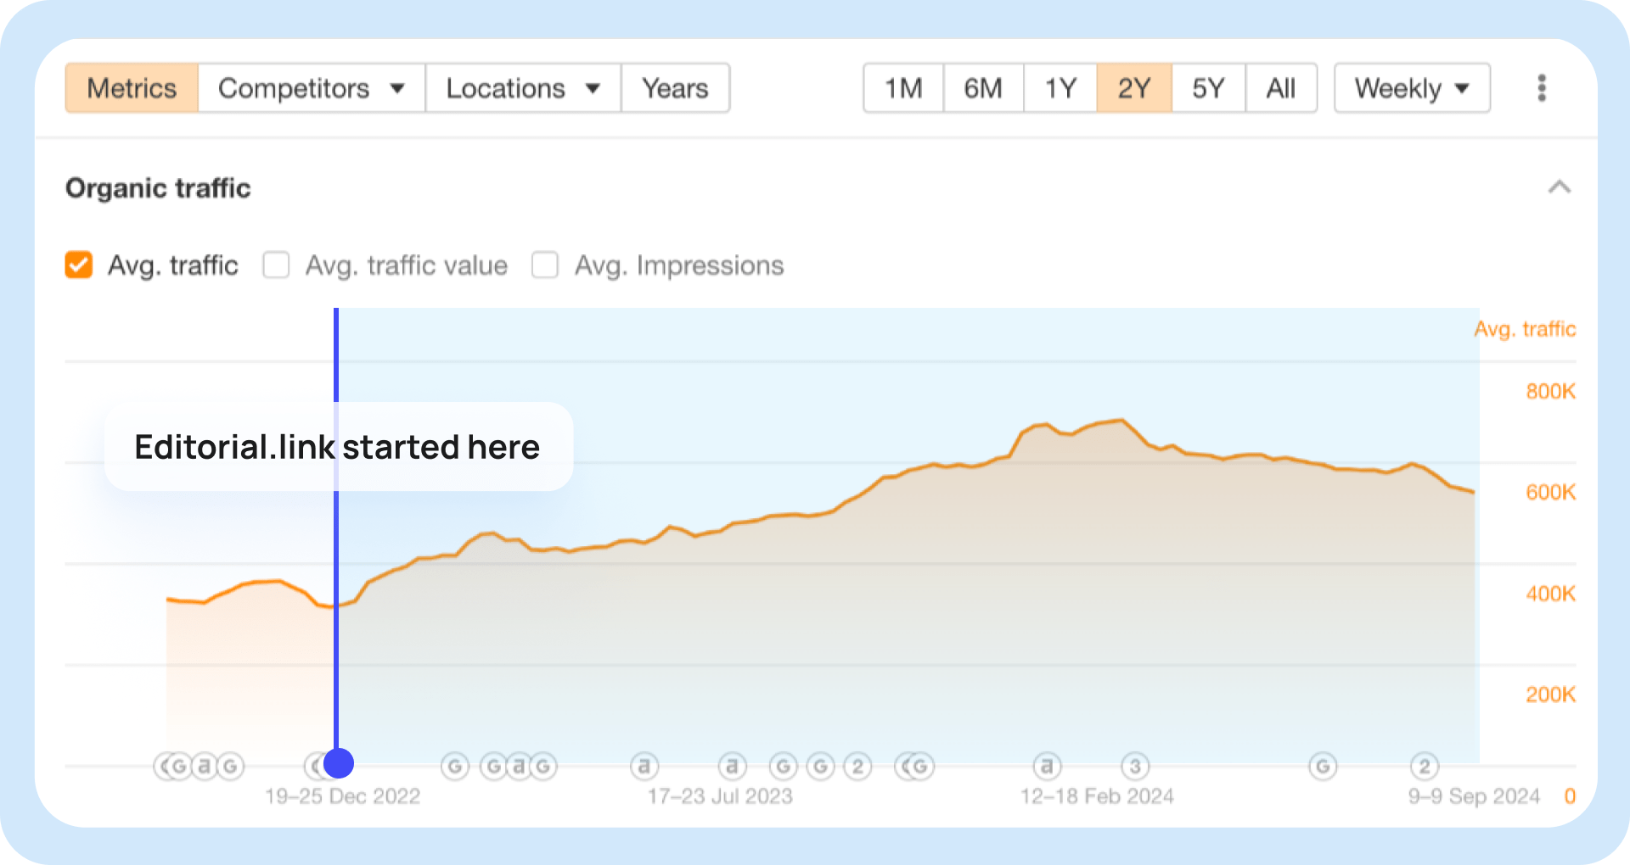Collapse the Organic traffic section chevron

pos(1560,187)
